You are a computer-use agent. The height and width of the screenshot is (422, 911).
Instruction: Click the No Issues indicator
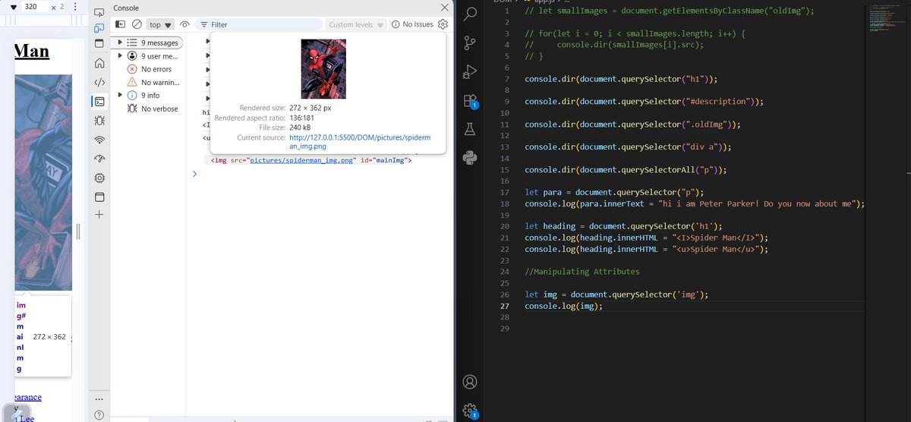click(412, 24)
